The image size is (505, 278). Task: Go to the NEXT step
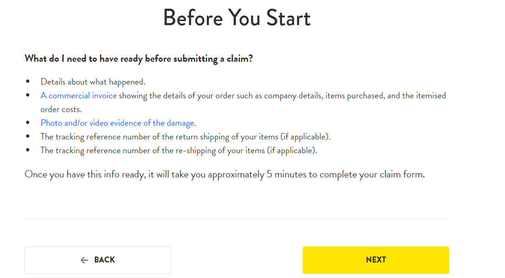coord(375,260)
